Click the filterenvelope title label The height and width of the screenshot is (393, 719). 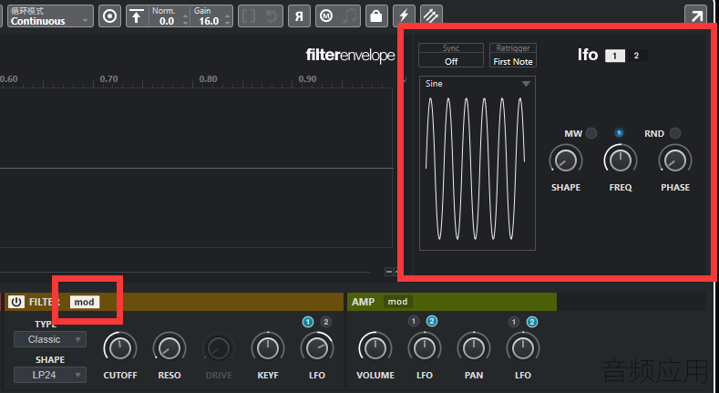pyautogui.click(x=350, y=56)
